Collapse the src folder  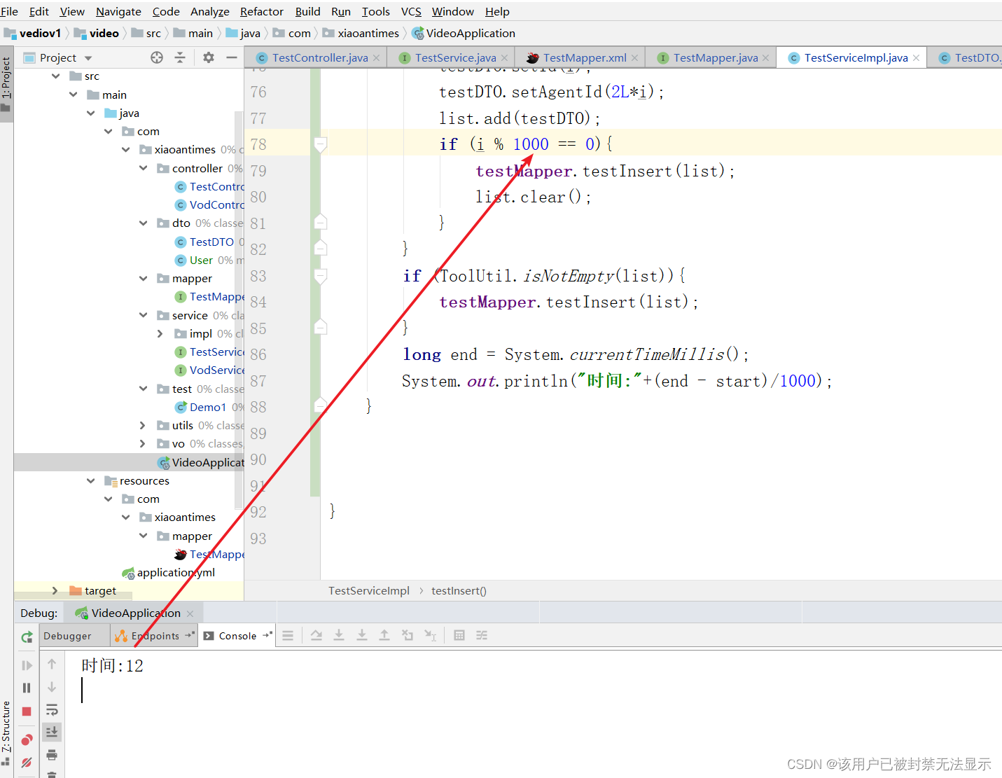(56, 76)
